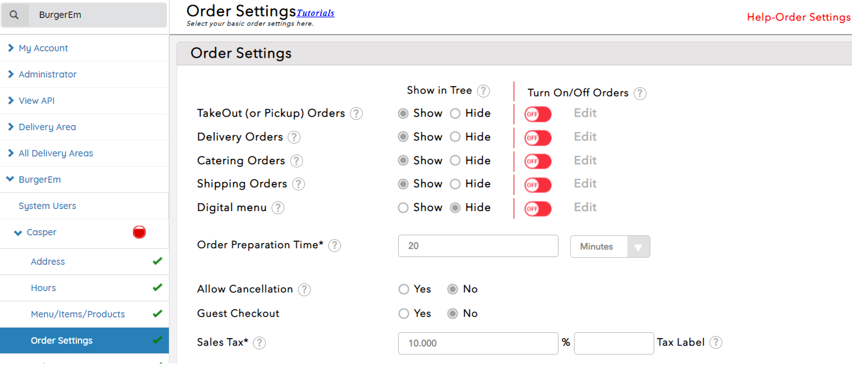This screenshot has width=852, height=386.
Task: Click help icon next to Tax Label
Action: [716, 342]
